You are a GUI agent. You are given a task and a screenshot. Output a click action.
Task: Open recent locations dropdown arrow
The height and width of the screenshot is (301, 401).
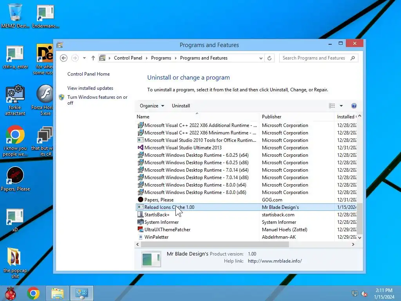84,58
